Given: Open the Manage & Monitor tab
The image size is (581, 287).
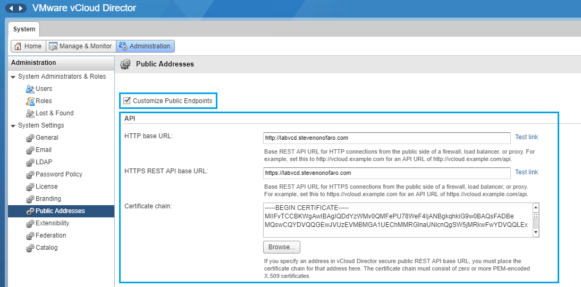Looking at the screenshot, I should 81,46.
